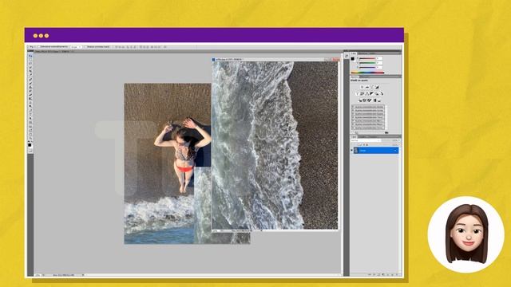Click the green channel slider in Color panel
This screenshot has width=511, height=287.
[367, 63]
